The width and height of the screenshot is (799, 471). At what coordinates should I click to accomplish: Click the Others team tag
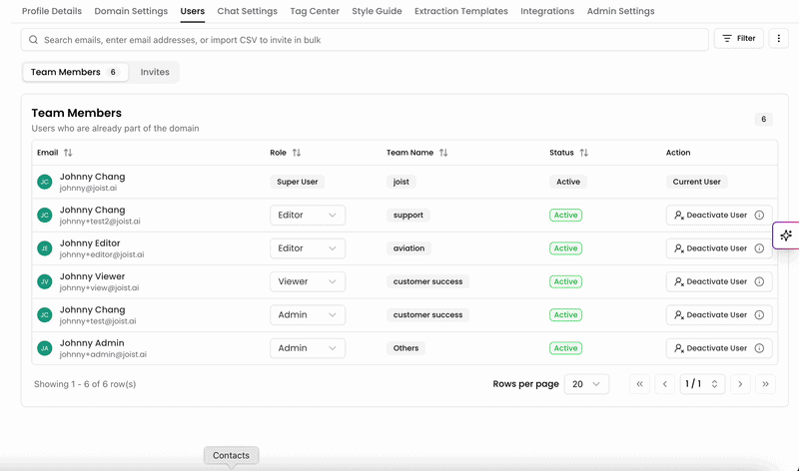pyautogui.click(x=405, y=348)
